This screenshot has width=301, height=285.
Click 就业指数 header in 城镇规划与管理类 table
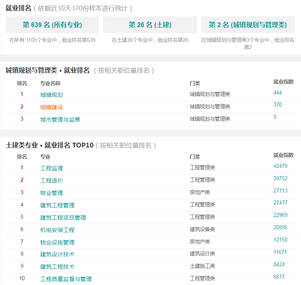(x=283, y=82)
